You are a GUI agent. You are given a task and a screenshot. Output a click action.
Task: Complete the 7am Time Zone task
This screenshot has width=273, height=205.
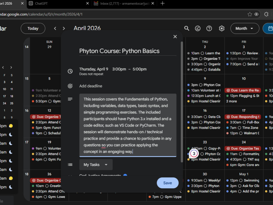tap(239, 128)
